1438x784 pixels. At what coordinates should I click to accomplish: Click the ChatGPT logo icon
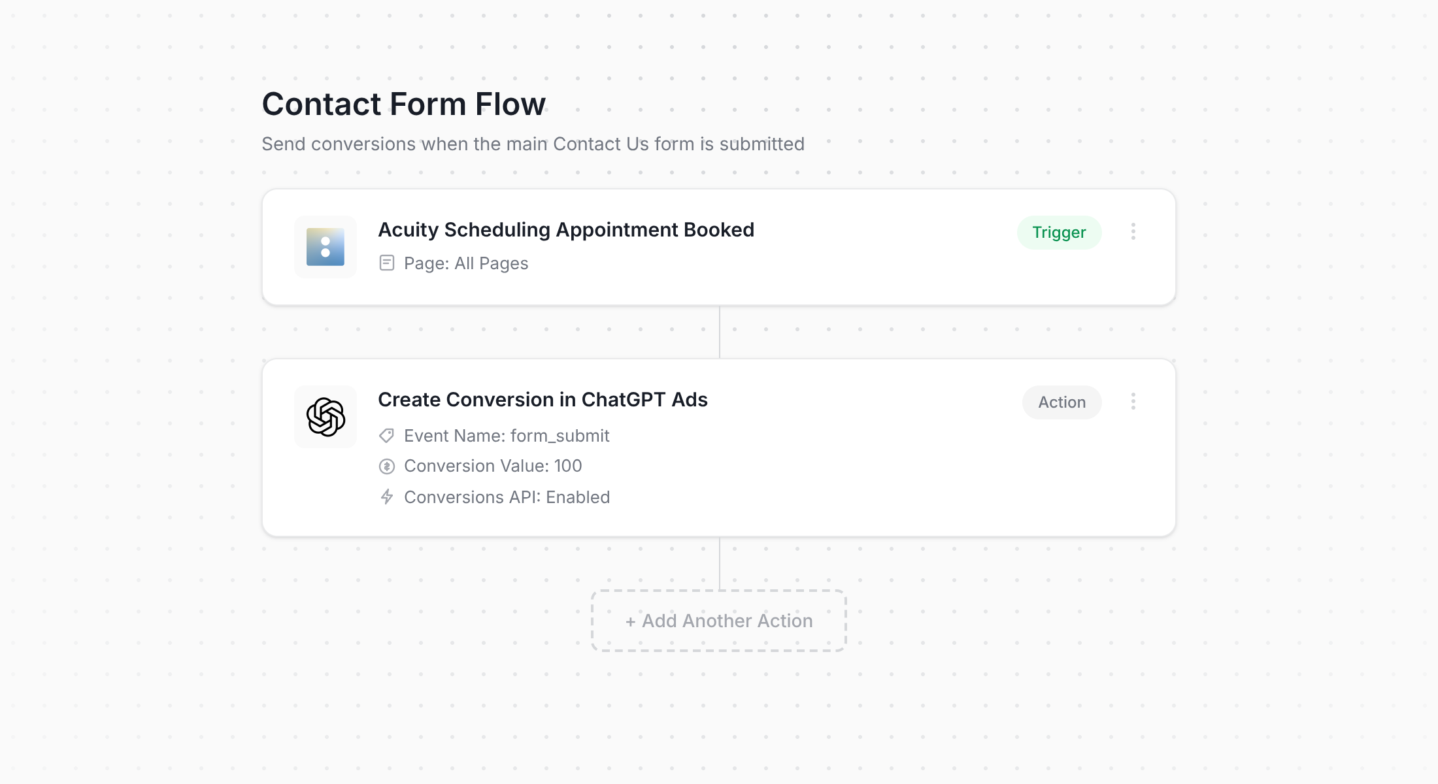326,417
